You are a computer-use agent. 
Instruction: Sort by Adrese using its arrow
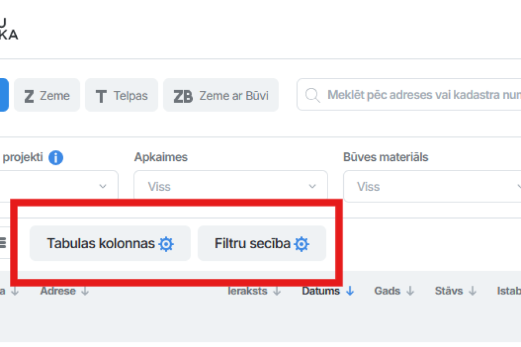(85, 291)
